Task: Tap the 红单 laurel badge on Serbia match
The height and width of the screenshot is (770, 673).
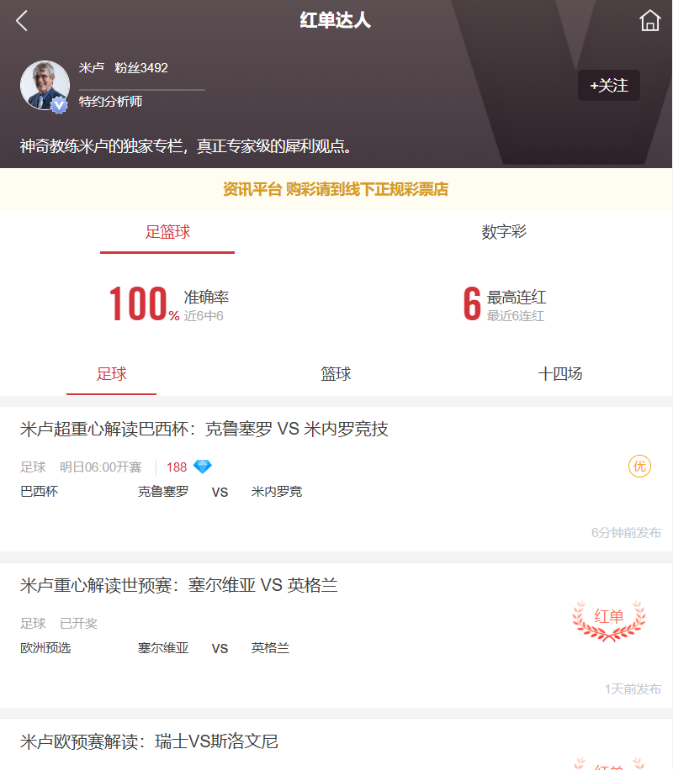Action: (609, 619)
